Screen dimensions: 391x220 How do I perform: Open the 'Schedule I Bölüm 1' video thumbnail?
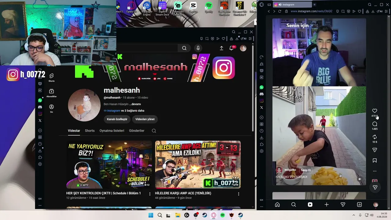[x=109, y=164]
